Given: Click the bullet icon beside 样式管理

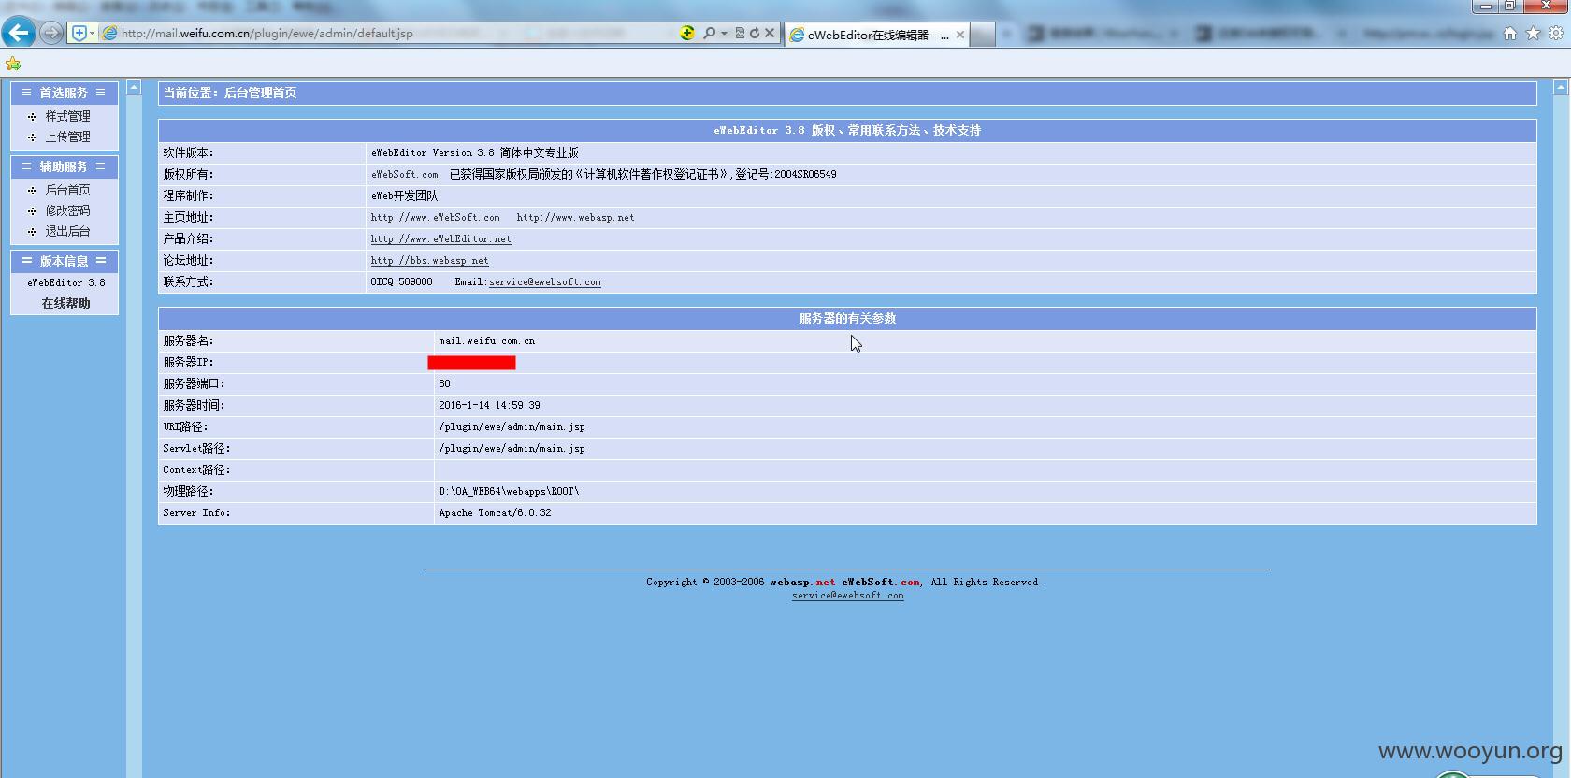Looking at the screenshot, I should 32,117.
